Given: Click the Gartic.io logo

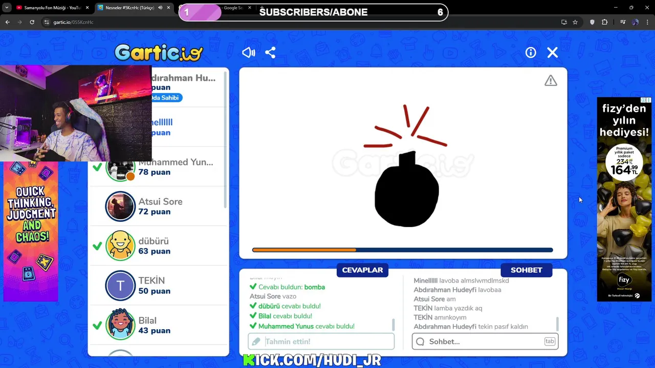Looking at the screenshot, I should [159, 52].
